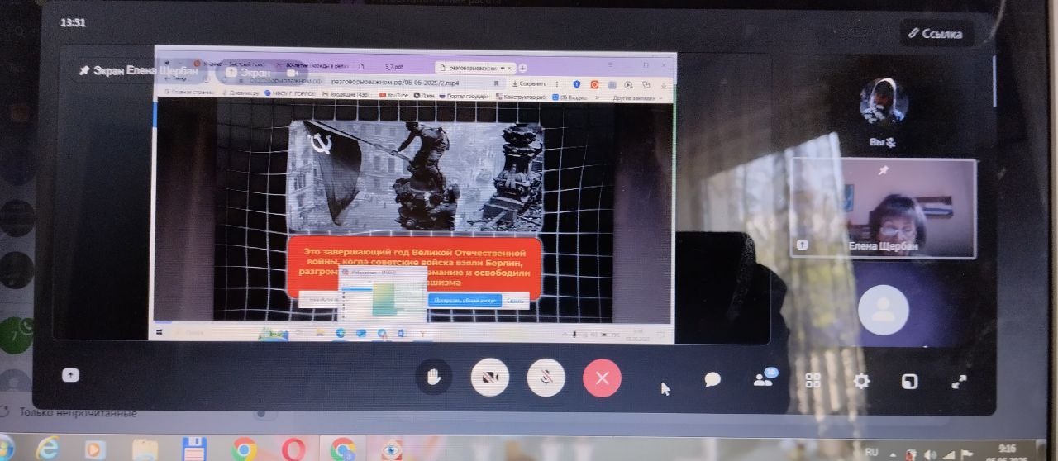Open the meeting chat
The width and height of the screenshot is (1058, 461).
click(712, 379)
